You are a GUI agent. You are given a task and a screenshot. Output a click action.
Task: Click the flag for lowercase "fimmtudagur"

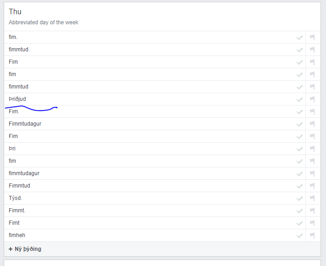coord(312,174)
